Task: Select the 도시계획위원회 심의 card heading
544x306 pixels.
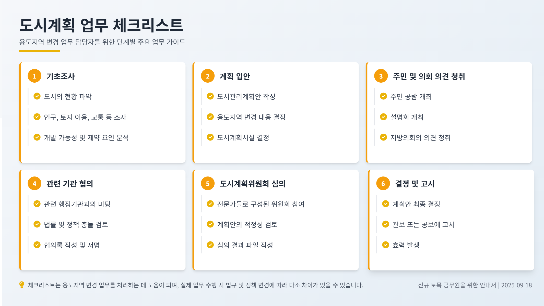Action: click(x=252, y=184)
